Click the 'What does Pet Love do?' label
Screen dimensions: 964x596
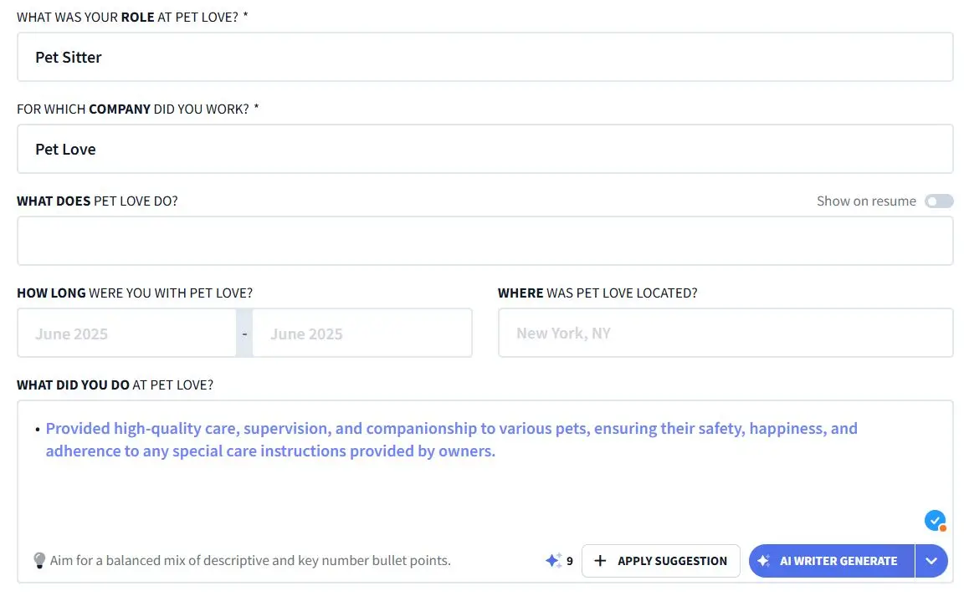97,201
